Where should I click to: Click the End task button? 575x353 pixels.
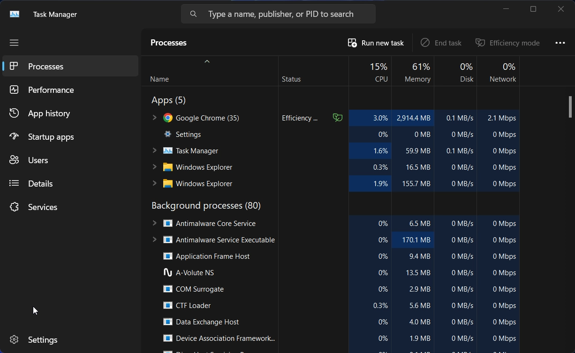tap(441, 43)
